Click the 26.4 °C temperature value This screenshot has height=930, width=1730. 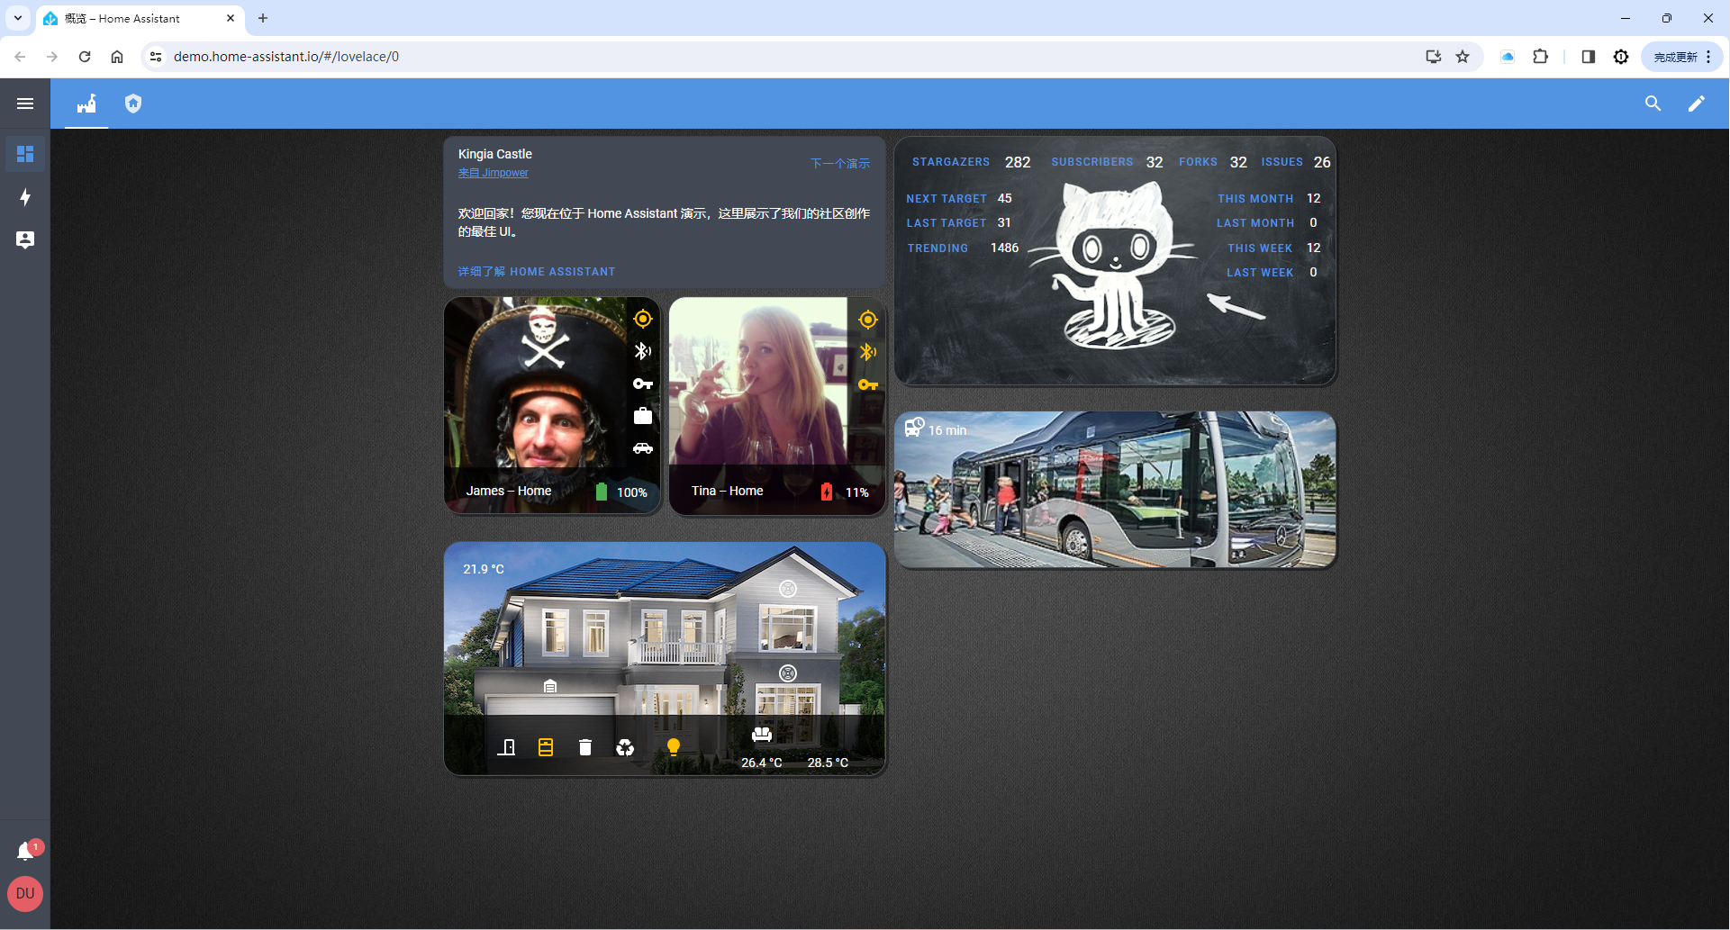tap(762, 763)
